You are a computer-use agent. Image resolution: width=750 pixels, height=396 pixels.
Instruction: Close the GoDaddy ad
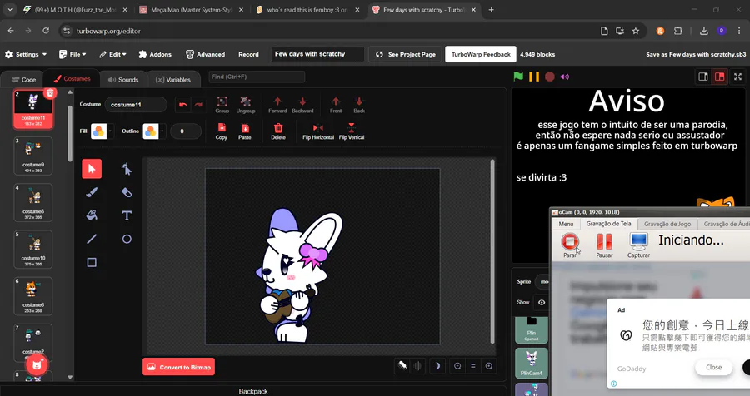coord(713,368)
